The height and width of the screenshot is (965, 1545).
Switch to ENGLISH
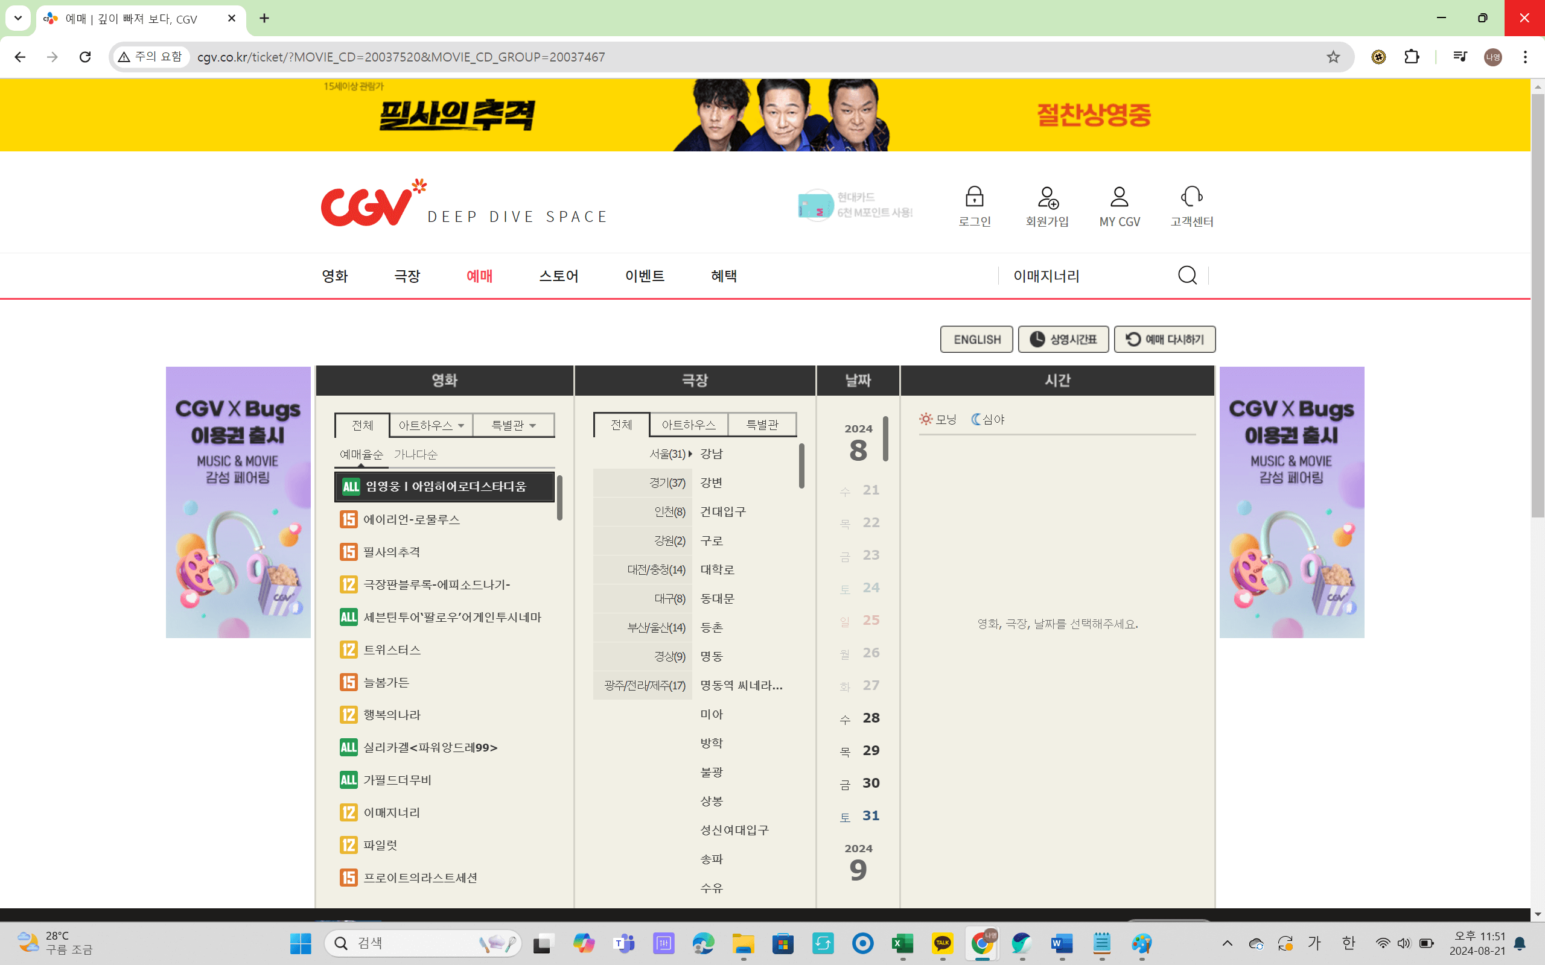(976, 339)
